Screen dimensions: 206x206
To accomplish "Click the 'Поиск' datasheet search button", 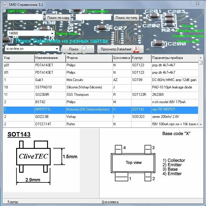I will [78, 49].
